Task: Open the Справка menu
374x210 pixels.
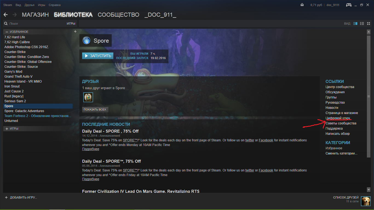Action: [x=54, y=5]
